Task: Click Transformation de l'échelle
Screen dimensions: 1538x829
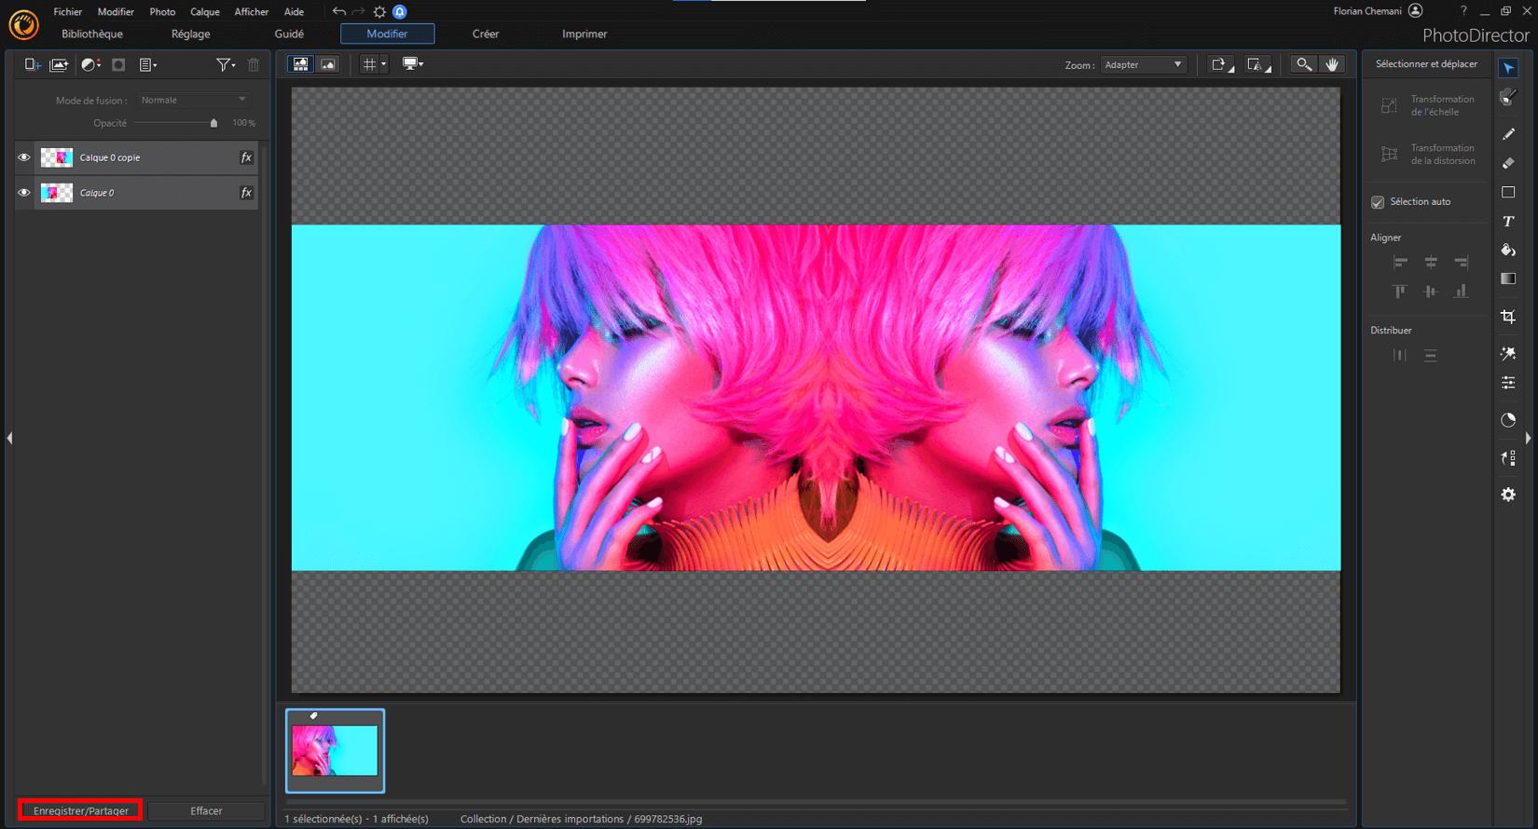Action: (x=1428, y=105)
